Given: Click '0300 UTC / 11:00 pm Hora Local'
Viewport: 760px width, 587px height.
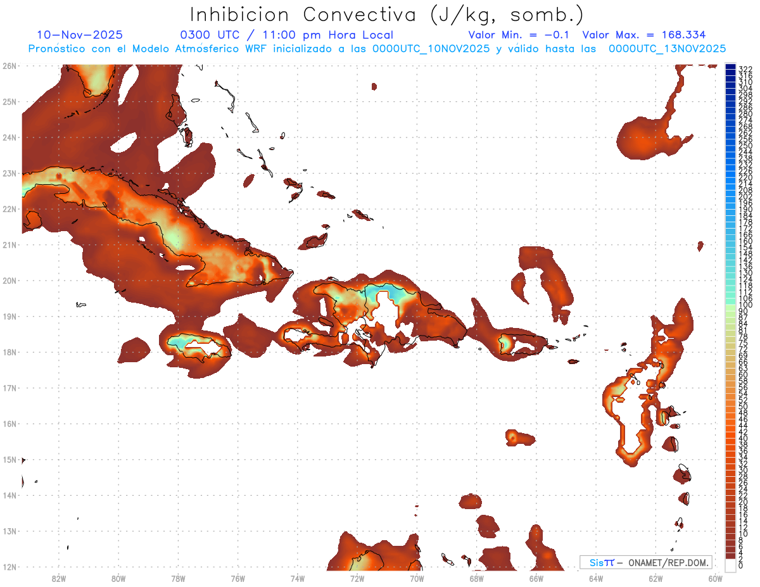Looking at the screenshot, I should pos(287,35).
